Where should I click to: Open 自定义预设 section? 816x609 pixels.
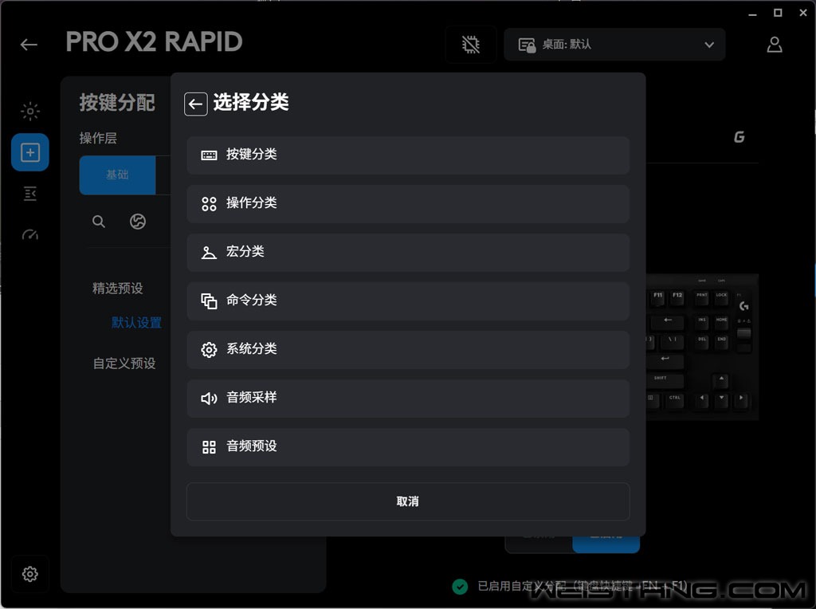pos(124,363)
